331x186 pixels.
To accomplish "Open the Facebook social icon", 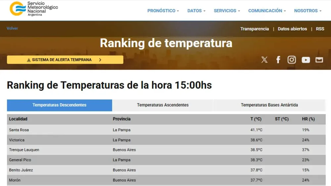I will click(278, 60).
